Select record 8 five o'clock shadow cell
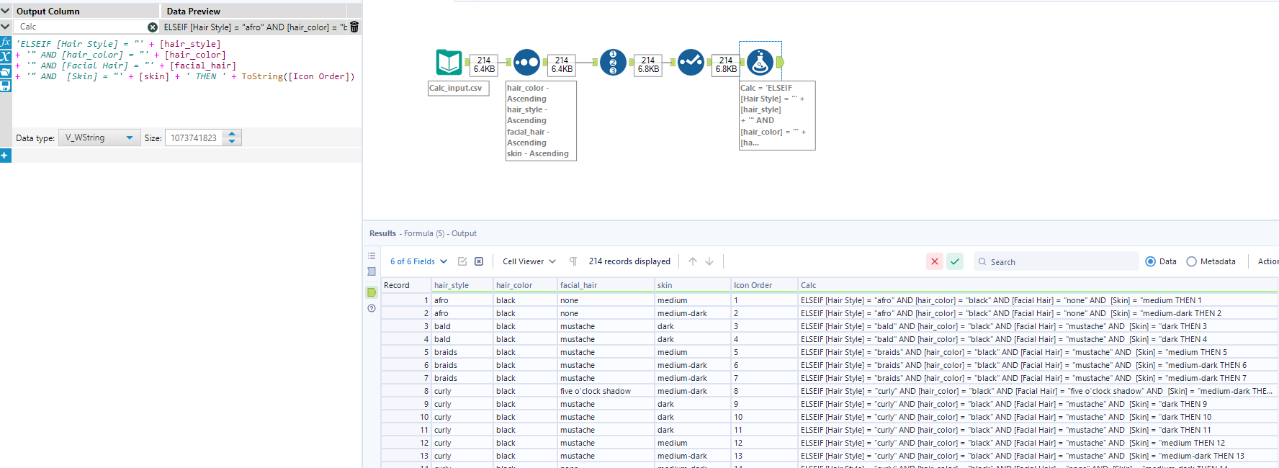The width and height of the screenshot is (1279, 468). click(606, 391)
